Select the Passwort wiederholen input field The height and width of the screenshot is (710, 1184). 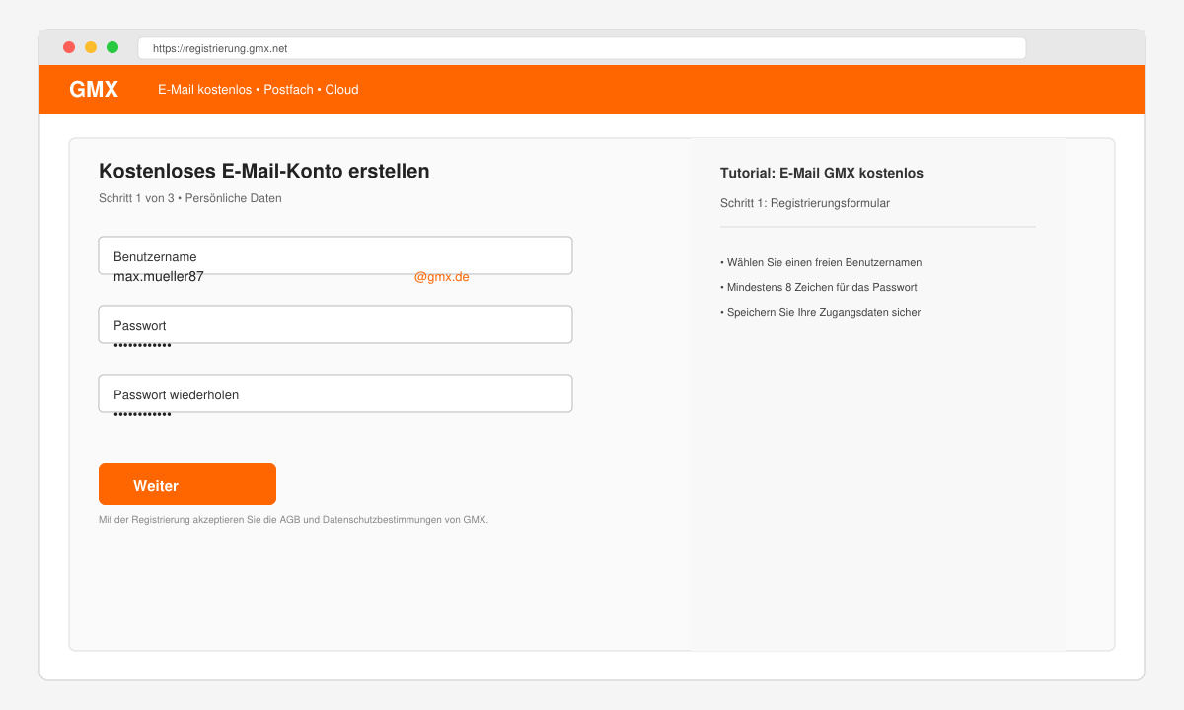[335, 393]
